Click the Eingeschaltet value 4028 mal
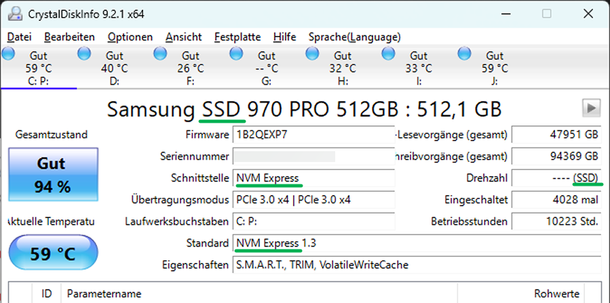Image resolution: width=610 pixels, height=303 pixels. click(x=556, y=200)
